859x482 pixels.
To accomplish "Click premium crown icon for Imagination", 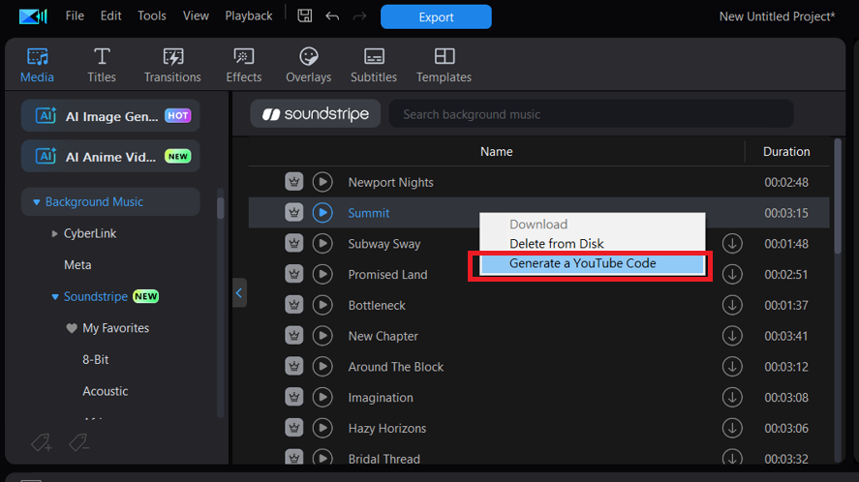I will pyautogui.click(x=294, y=397).
